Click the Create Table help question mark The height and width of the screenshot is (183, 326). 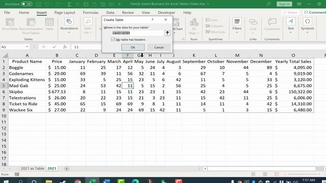coord(152,19)
